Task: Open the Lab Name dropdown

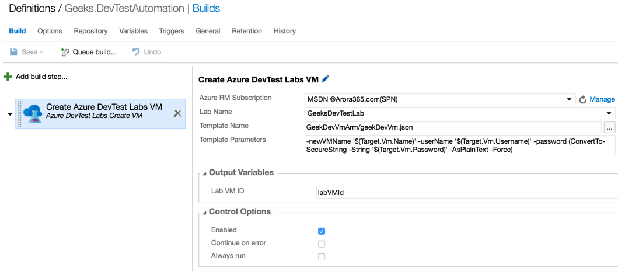Action: coord(609,113)
